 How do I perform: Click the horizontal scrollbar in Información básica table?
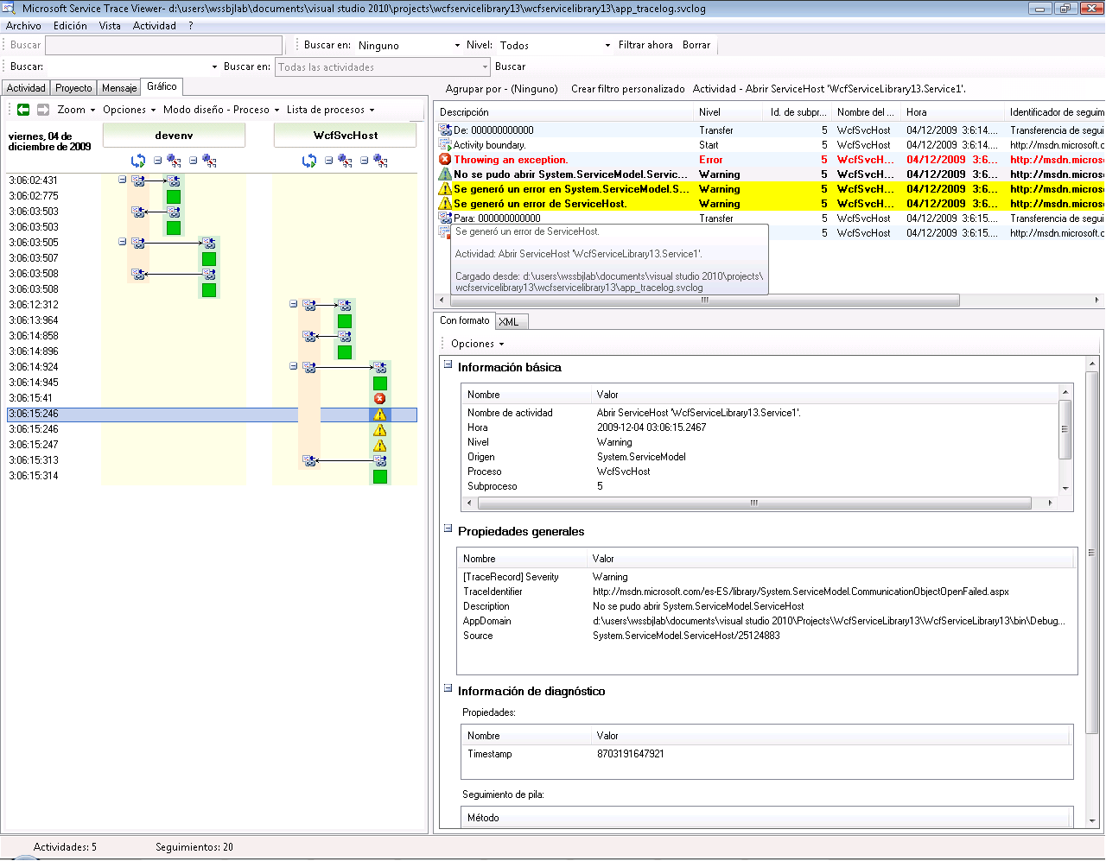click(753, 503)
